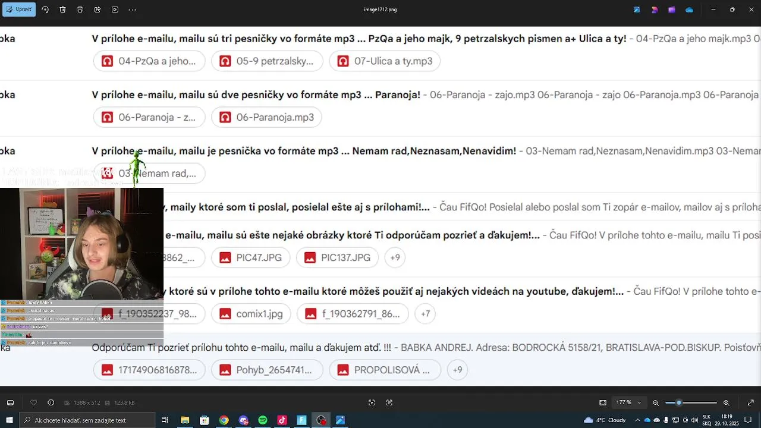Open Microsoft Store from the taskbar

205,420
